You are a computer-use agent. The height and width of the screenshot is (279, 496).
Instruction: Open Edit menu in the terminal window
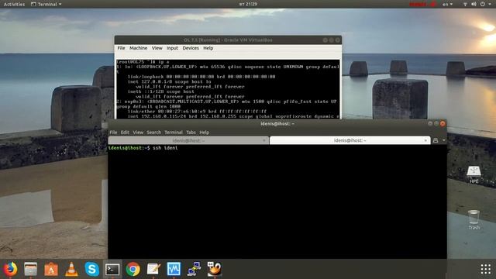coord(125,133)
